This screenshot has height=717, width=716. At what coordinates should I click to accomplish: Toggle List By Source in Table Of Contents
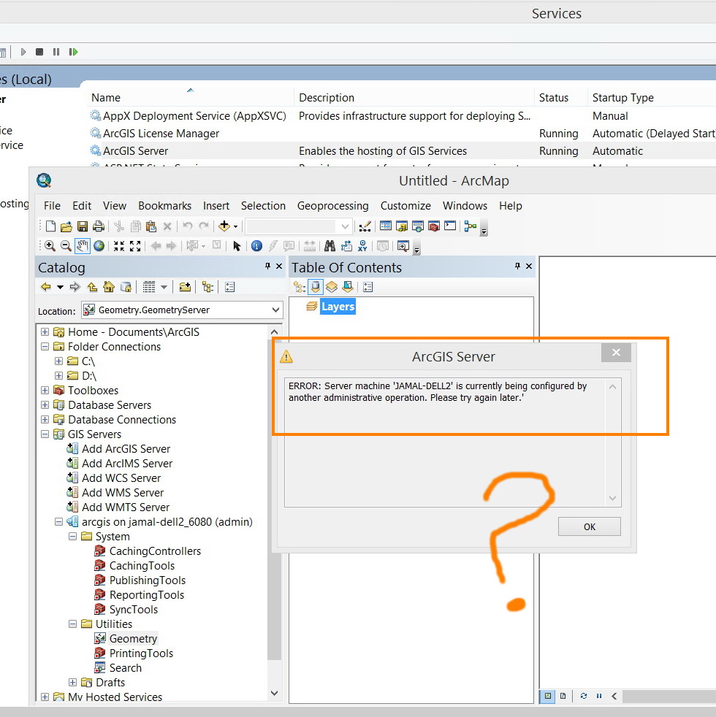click(x=315, y=287)
